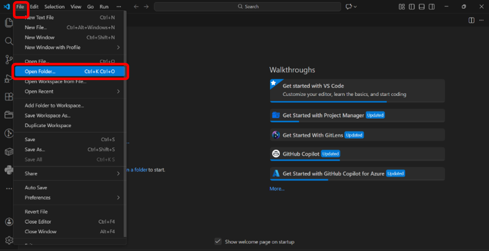Image resolution: width=489 pixels, height=251 pixels.
Task: Click the Project Manager walkthrough folder icon
Action: click(276, 115)
